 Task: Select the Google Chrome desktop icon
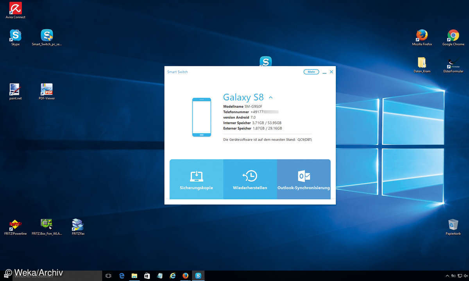tap(453, 38)
